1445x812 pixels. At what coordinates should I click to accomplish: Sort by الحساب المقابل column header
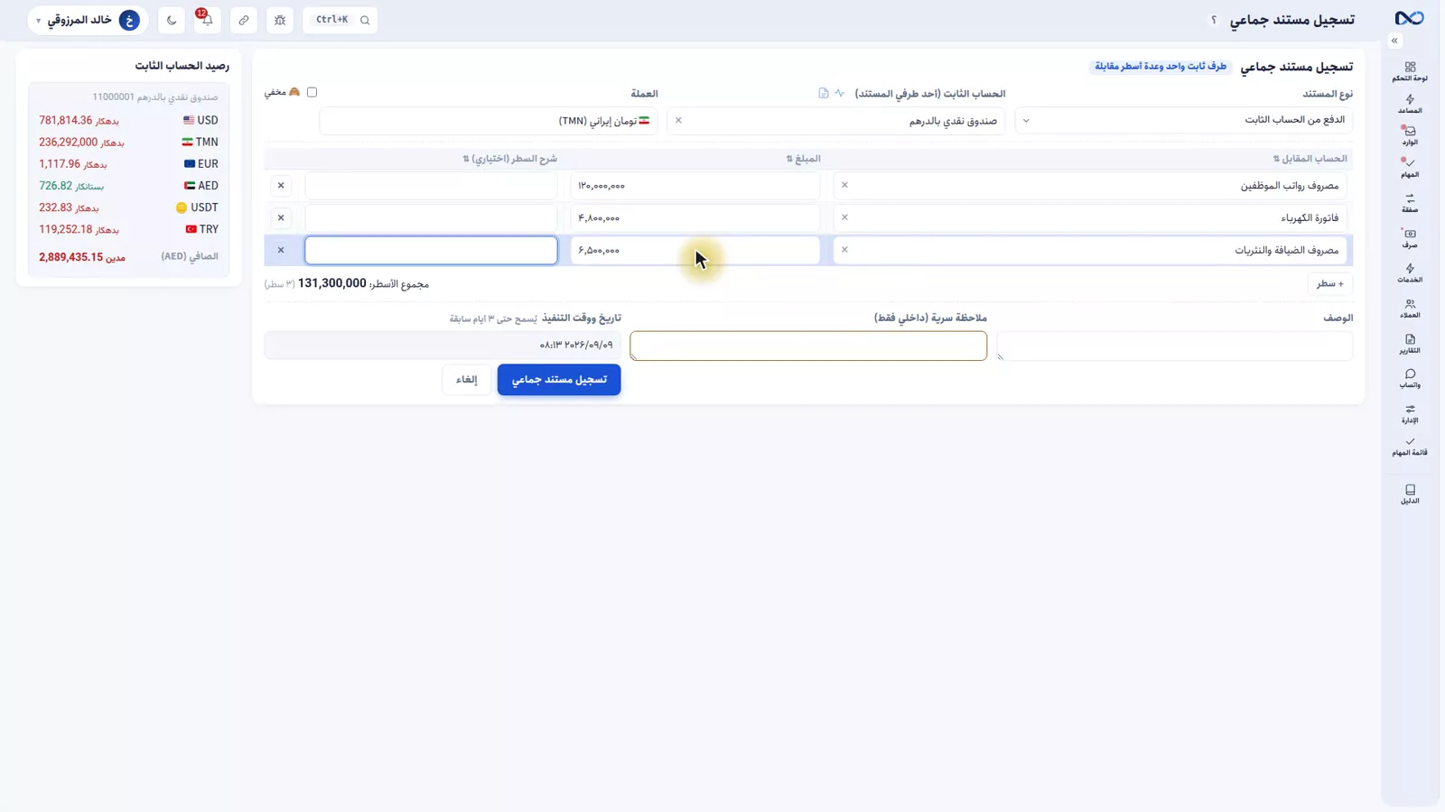[x=1310, y=159]
